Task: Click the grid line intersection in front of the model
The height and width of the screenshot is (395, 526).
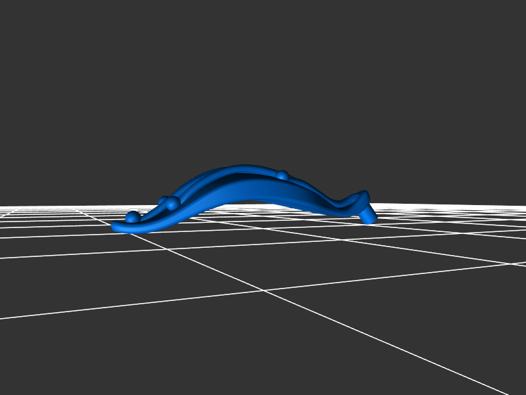Action: click(x=264, y=290)
